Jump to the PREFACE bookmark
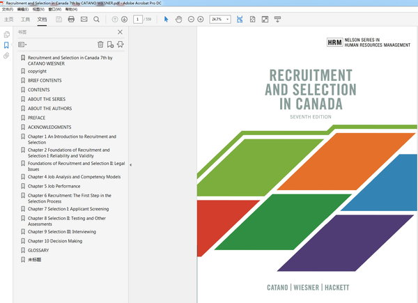418x303 pixels. point(36,118)
